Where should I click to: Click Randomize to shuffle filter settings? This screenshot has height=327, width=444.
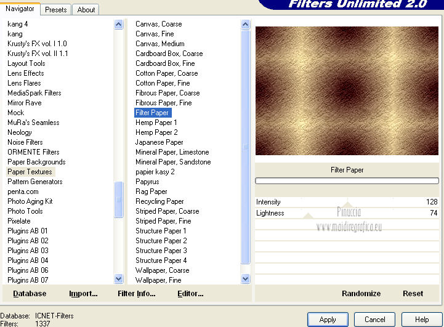coord(361,294)
